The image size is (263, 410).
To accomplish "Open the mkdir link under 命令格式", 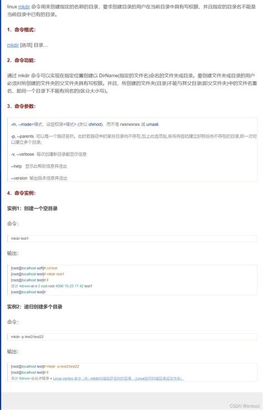I will point(13,45).
